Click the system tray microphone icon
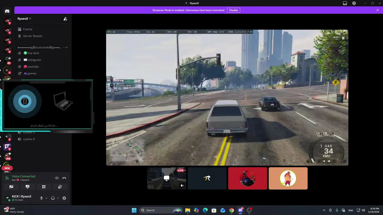 [x=337, y=210]
